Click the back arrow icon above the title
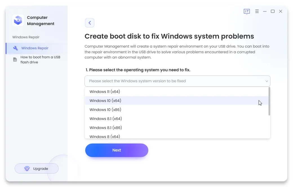Screen dimensions: 293x187 coord(90,23)
